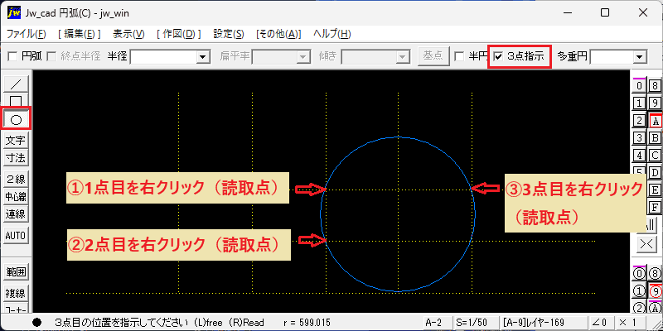Viewport: 663px width, 331px height.
Task: Open the 表示(V) menu
Action: [128, 34]
